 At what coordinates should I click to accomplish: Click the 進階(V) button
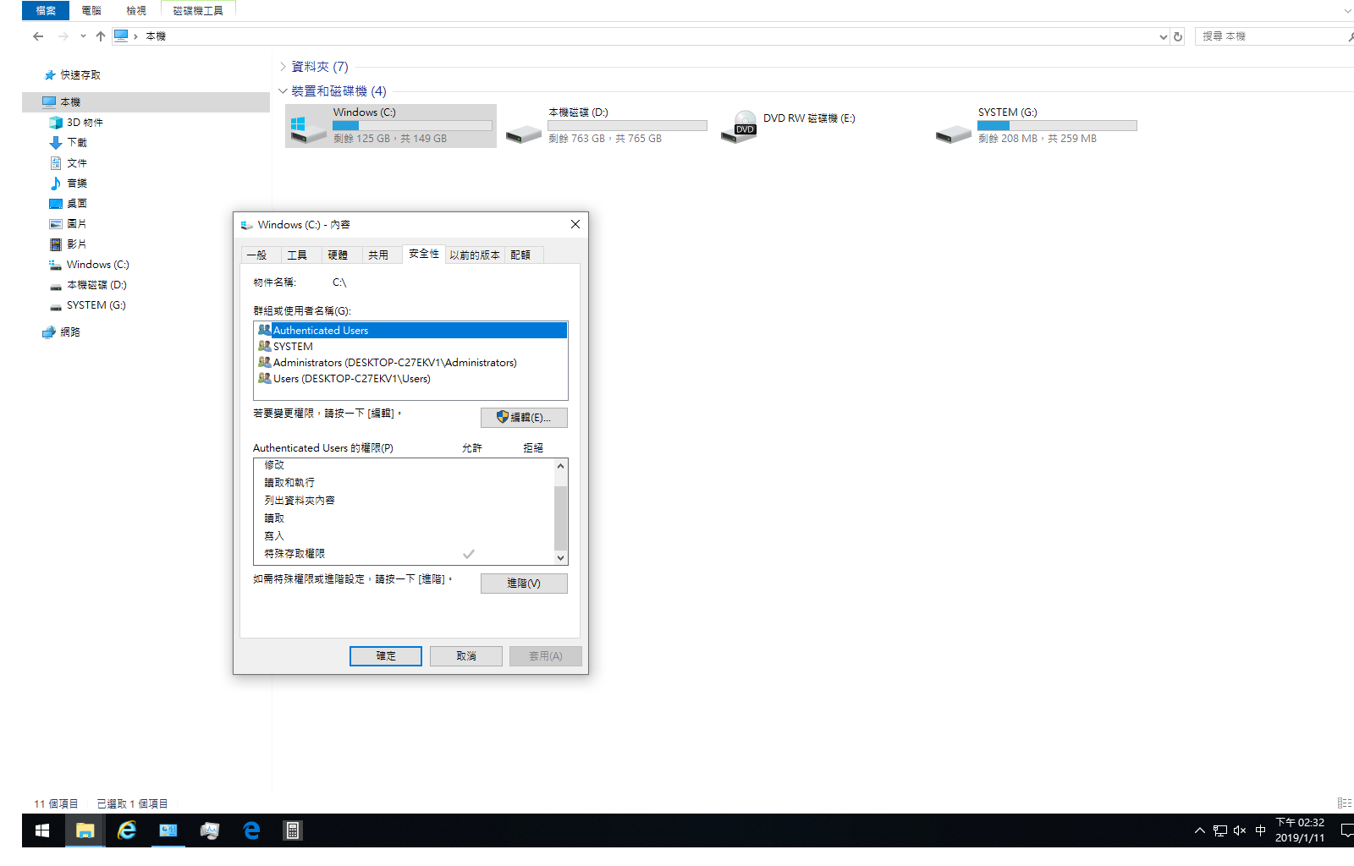[524, 584]
